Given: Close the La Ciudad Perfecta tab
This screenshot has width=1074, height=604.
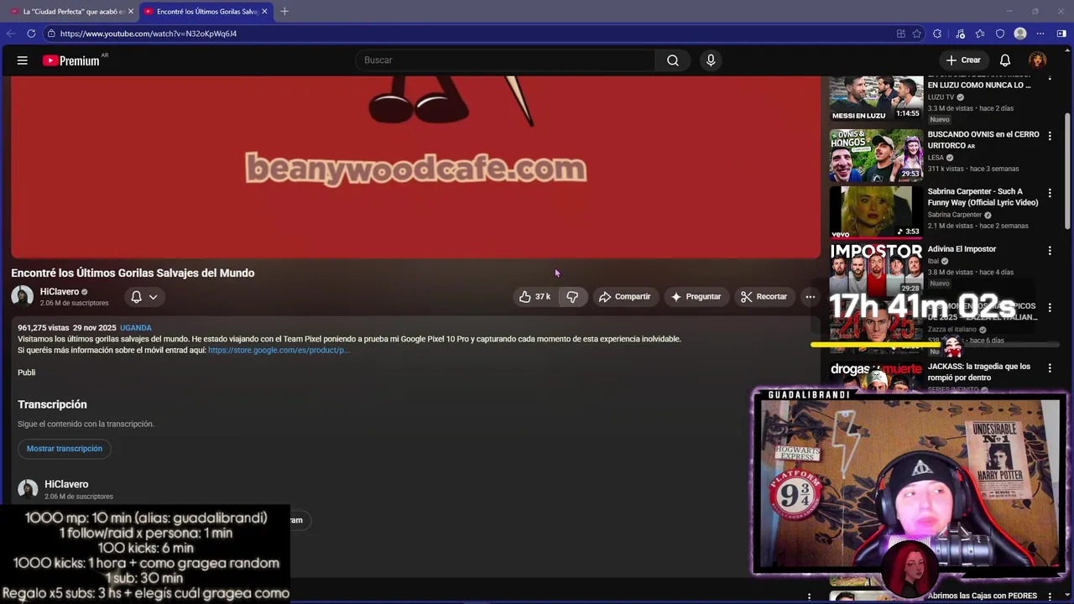Looking at the screenshot, I should click(x=131, y=11).
